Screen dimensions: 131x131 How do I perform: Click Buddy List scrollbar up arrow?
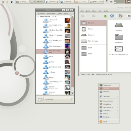[x=73, y=16]
